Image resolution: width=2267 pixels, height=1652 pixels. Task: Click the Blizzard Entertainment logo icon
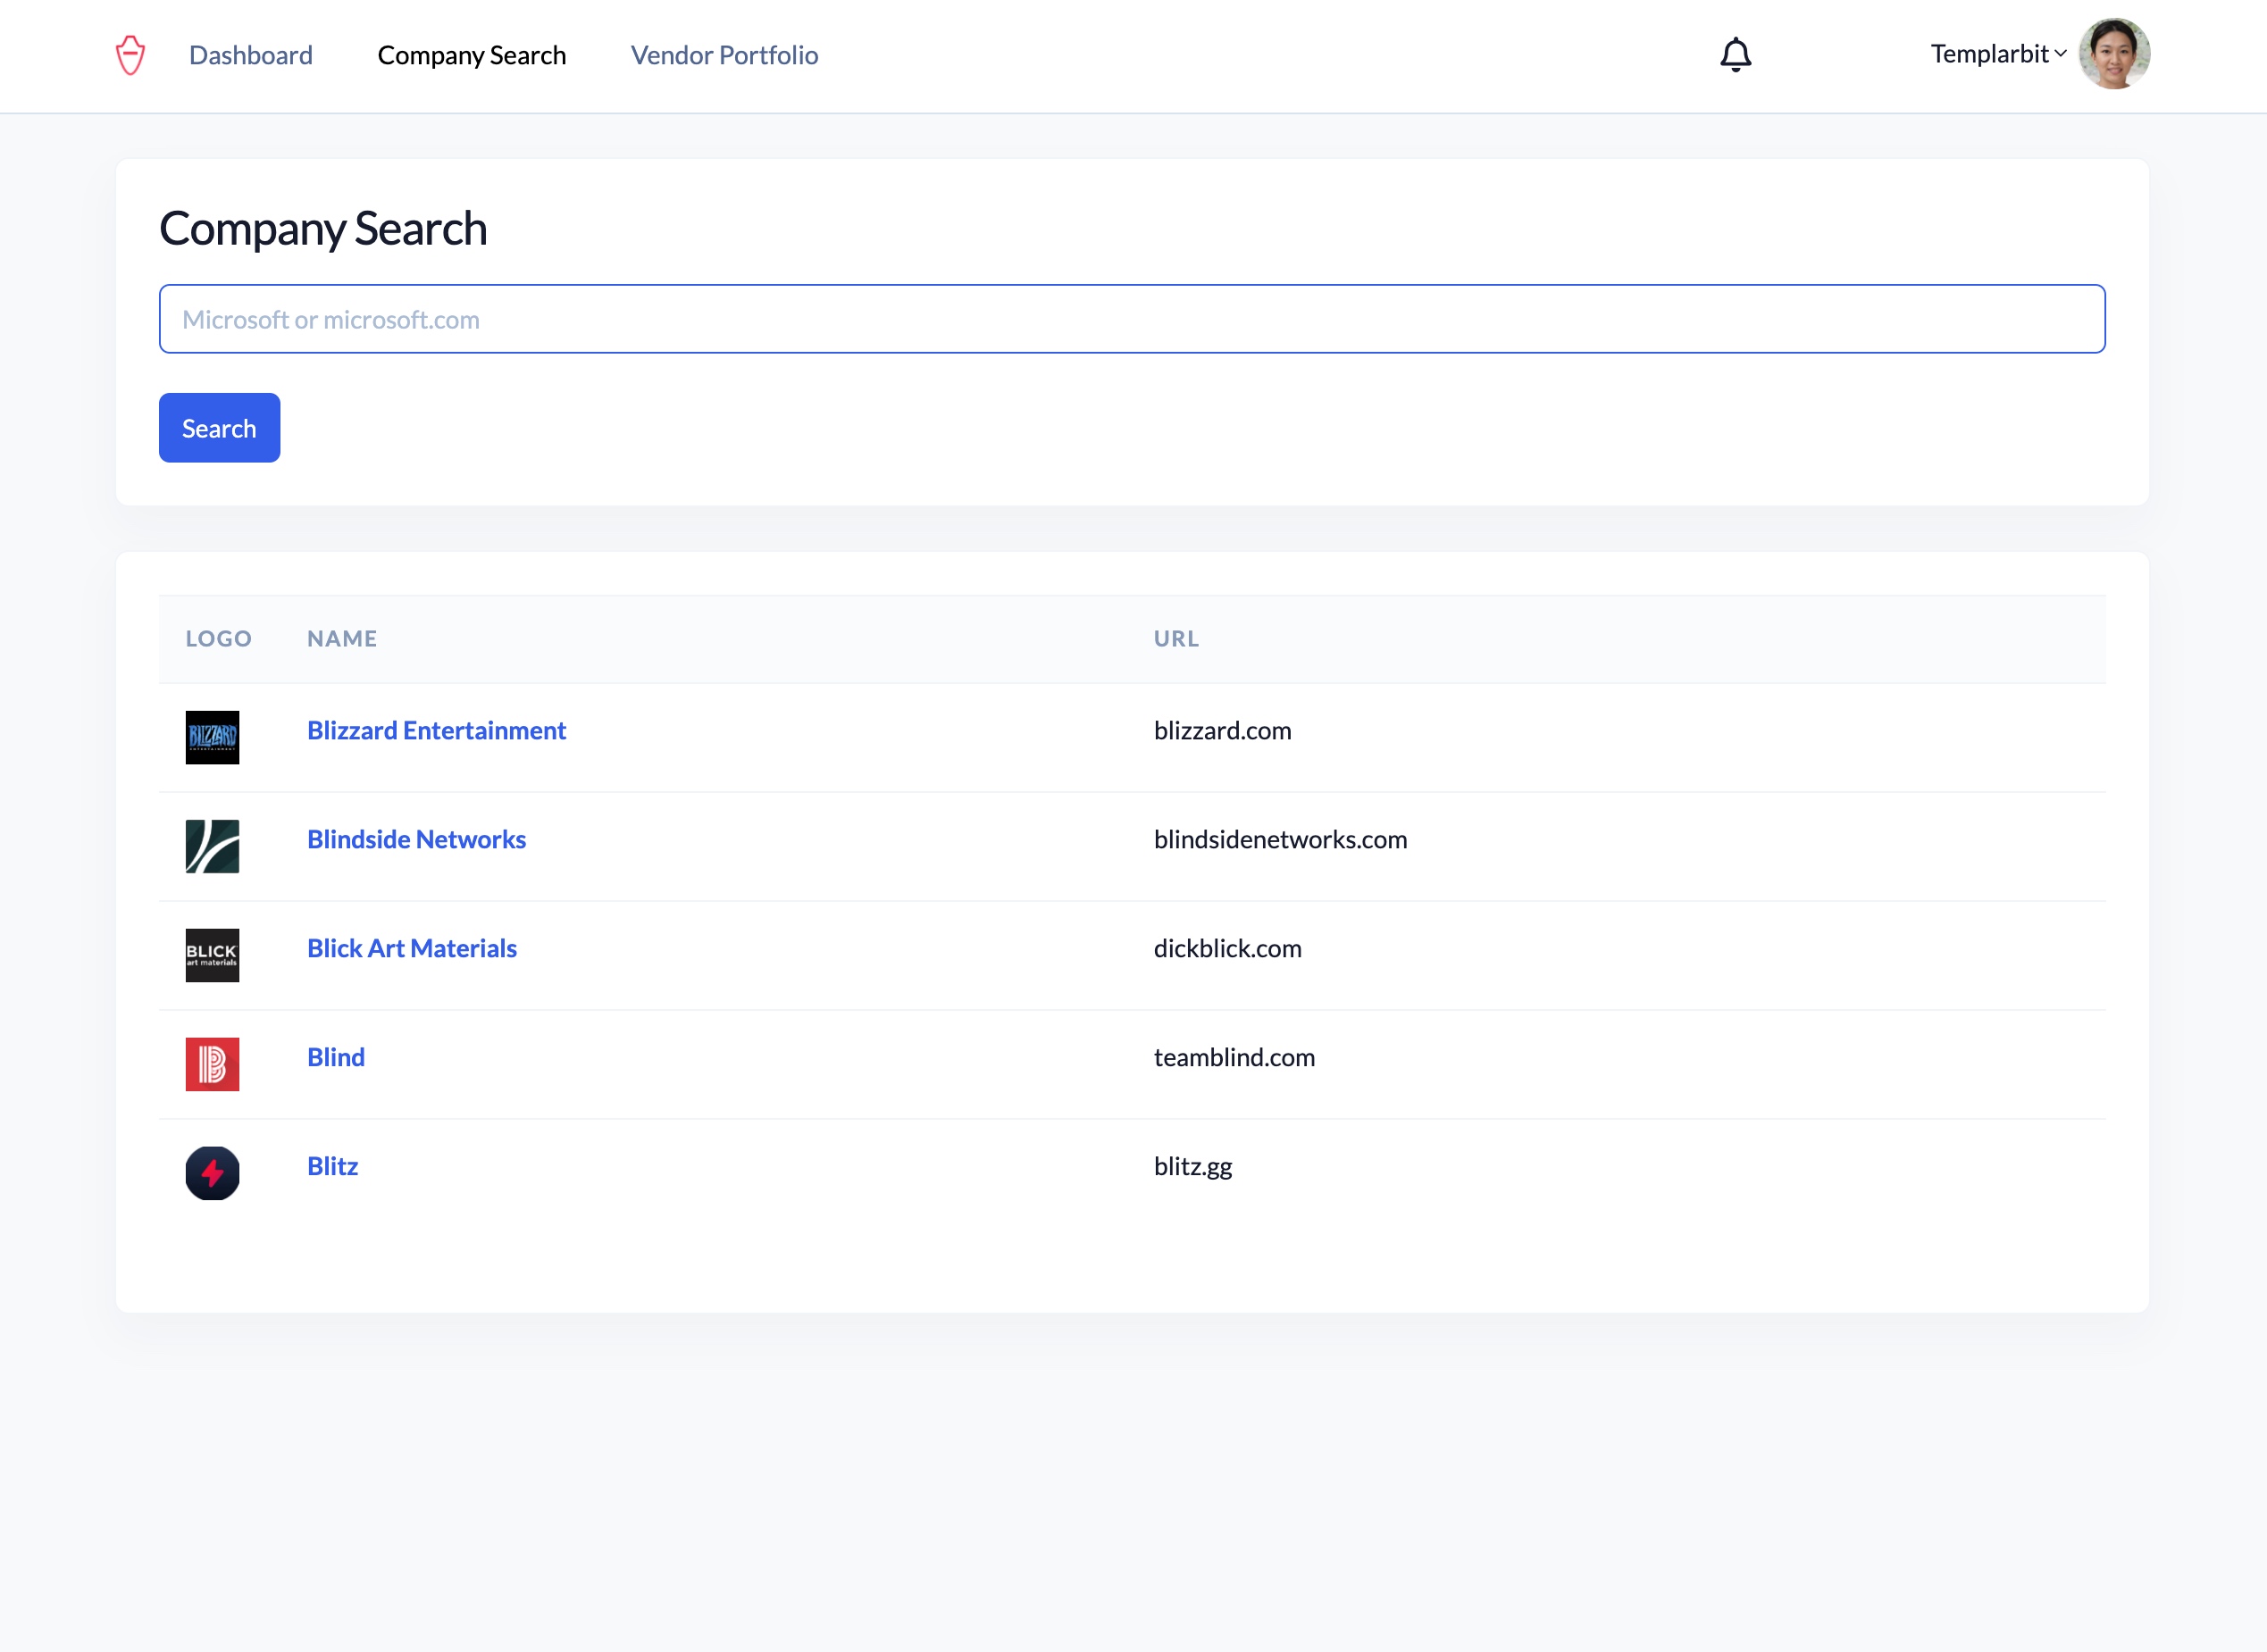tap(212, 737)
